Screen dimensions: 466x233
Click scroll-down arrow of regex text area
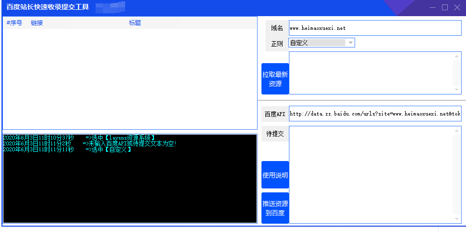tap(457, 90)
